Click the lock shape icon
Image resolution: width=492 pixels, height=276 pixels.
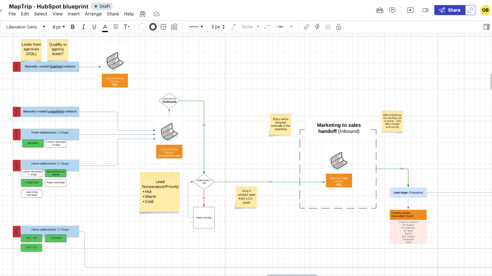[x=339, y=27]
